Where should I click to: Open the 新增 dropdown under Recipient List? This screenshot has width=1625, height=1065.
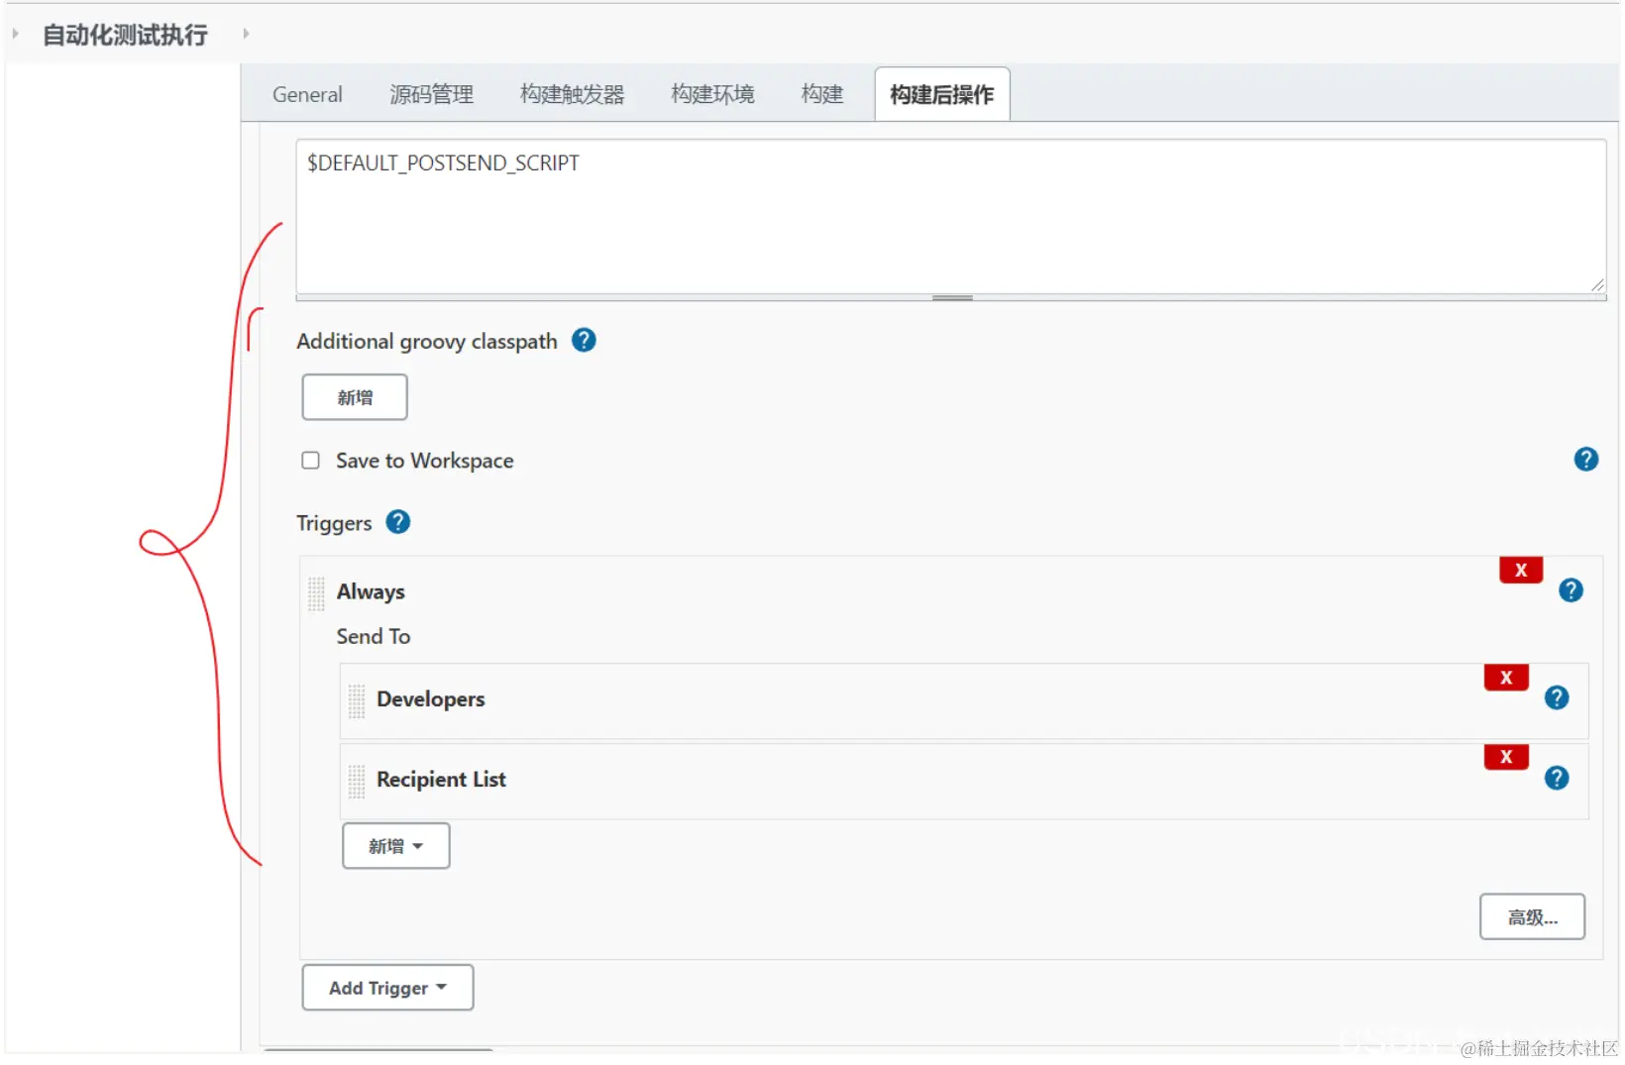[x=396, y=846]
